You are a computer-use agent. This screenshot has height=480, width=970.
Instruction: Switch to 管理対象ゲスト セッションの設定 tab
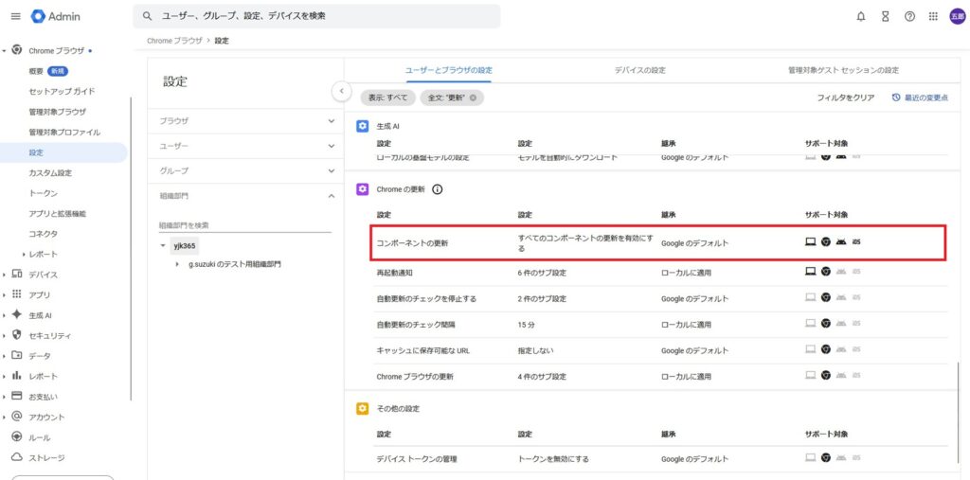[842, 70]
